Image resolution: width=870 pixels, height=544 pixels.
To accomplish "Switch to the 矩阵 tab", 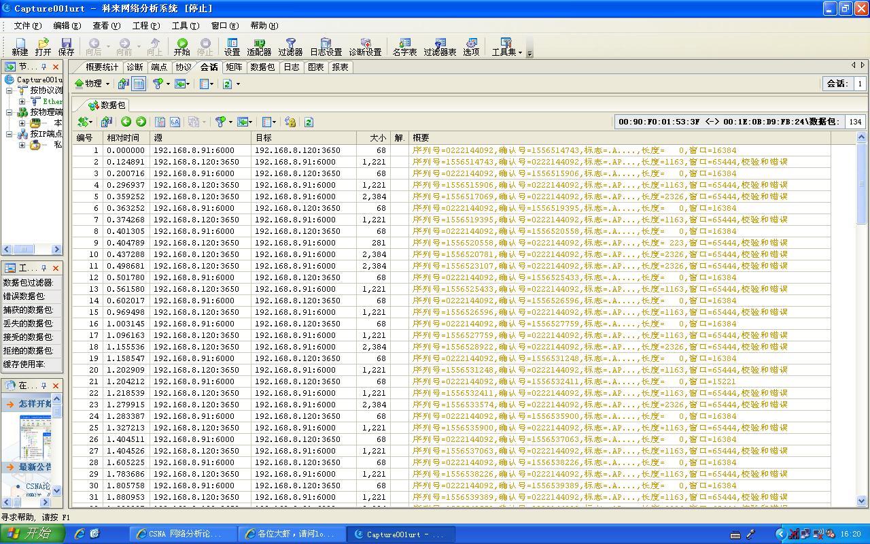I will pyautogui.click(x=234, y=67).
